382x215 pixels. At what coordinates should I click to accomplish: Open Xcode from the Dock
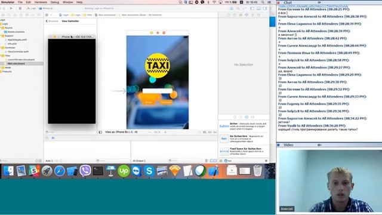(x=213, y=171)
